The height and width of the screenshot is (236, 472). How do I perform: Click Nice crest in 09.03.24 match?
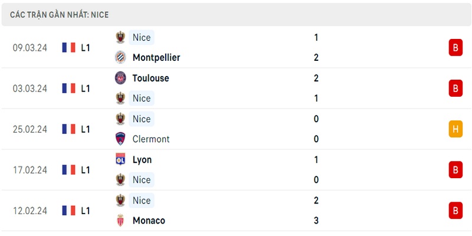120,37
